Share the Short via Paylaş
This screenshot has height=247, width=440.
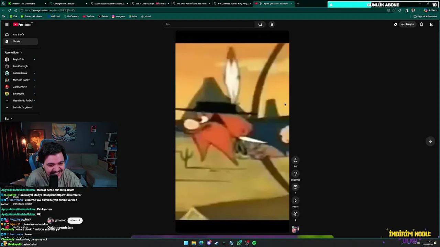(x=295, y=200)
